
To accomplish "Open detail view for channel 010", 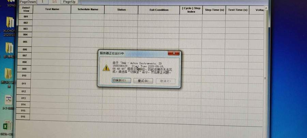I will tap(24, 76).
